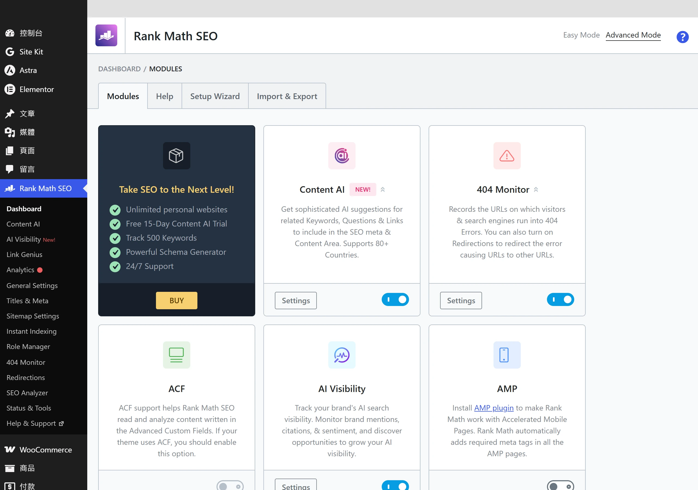Disable the Content AI module toggle
698x490 pixels.
(395, 300)
